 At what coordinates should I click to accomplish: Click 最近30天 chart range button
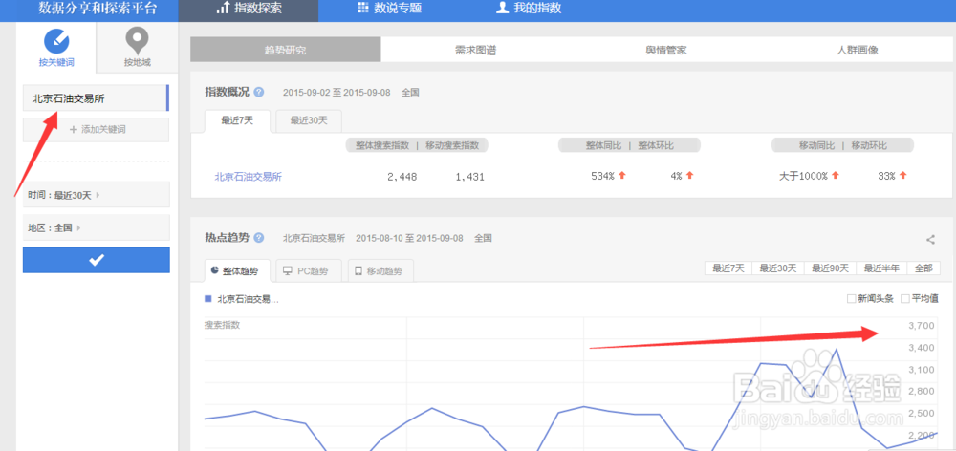(778, 268)
